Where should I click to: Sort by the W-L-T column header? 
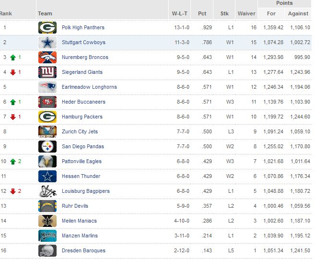point(180,13)
